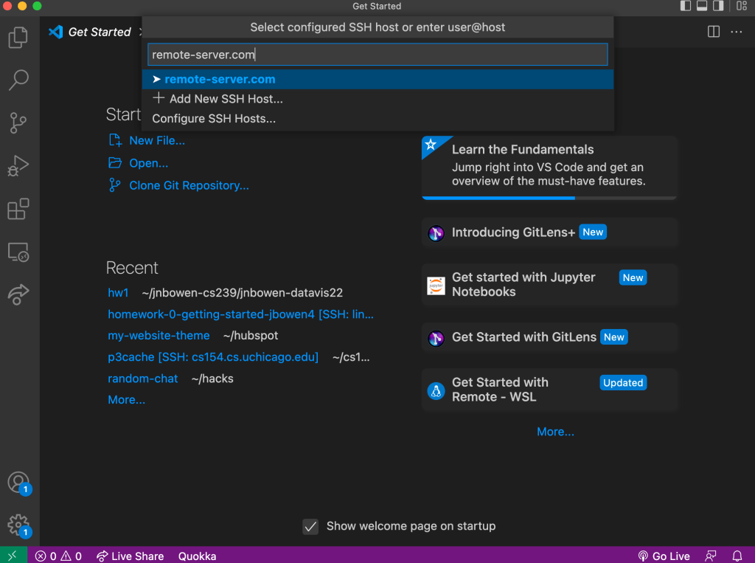Viewport: 755px width, 563px height.
Task: Open Run and Debug view
Action: coord(18,167)
